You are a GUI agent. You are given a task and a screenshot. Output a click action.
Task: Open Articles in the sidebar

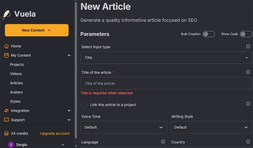tap(17, 83)
